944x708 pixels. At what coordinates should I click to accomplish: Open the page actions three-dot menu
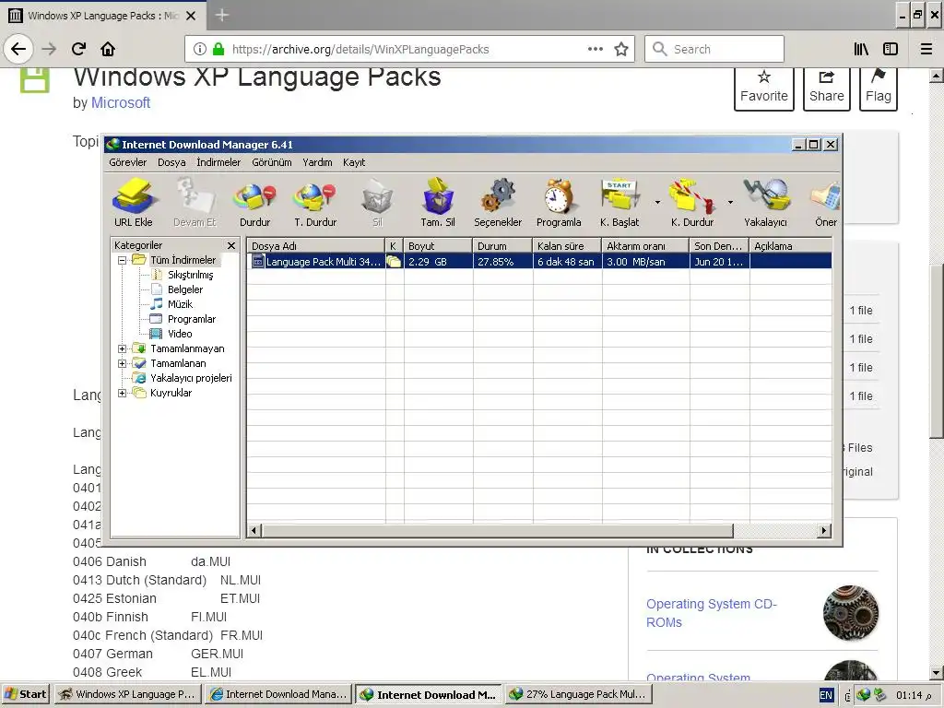[596, 49]
